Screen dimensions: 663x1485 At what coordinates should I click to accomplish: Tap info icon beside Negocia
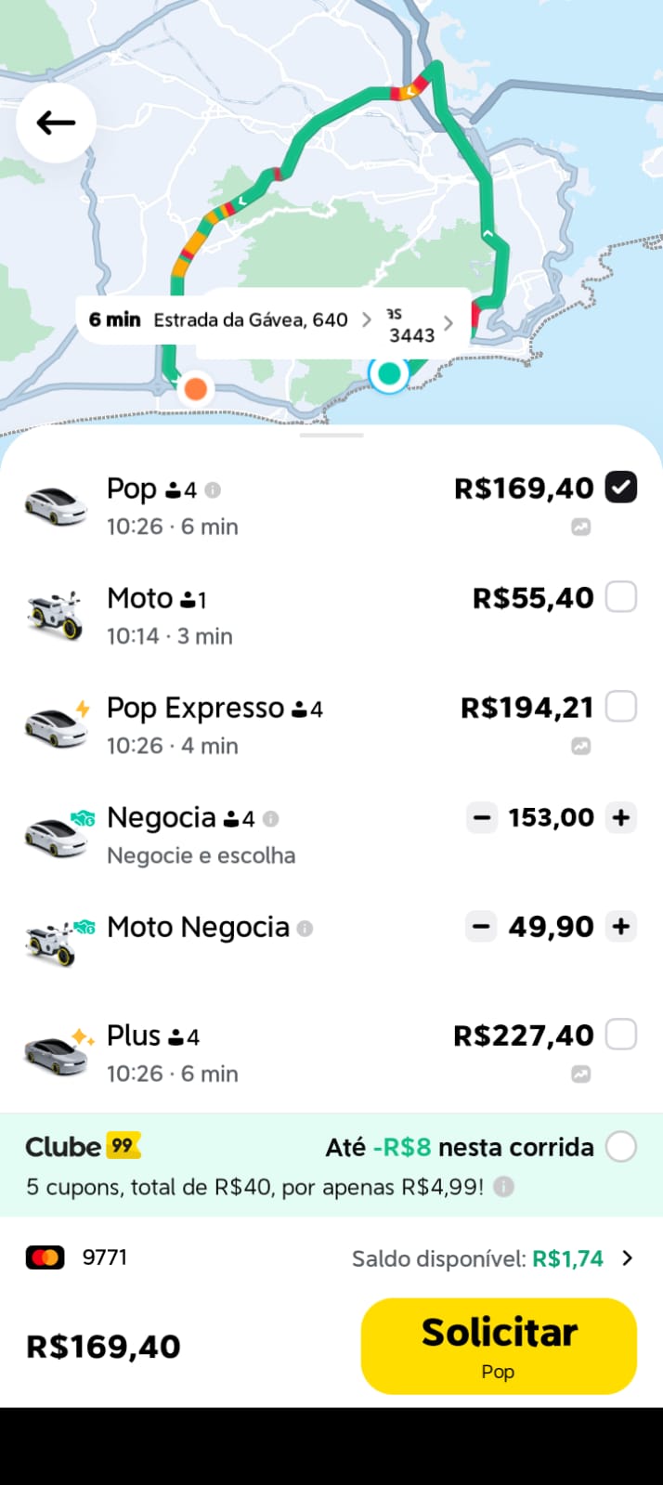tap(270, 818)
